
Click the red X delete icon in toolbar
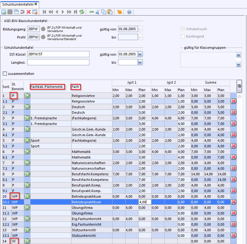pyautogui.click(x=29, y=12)
